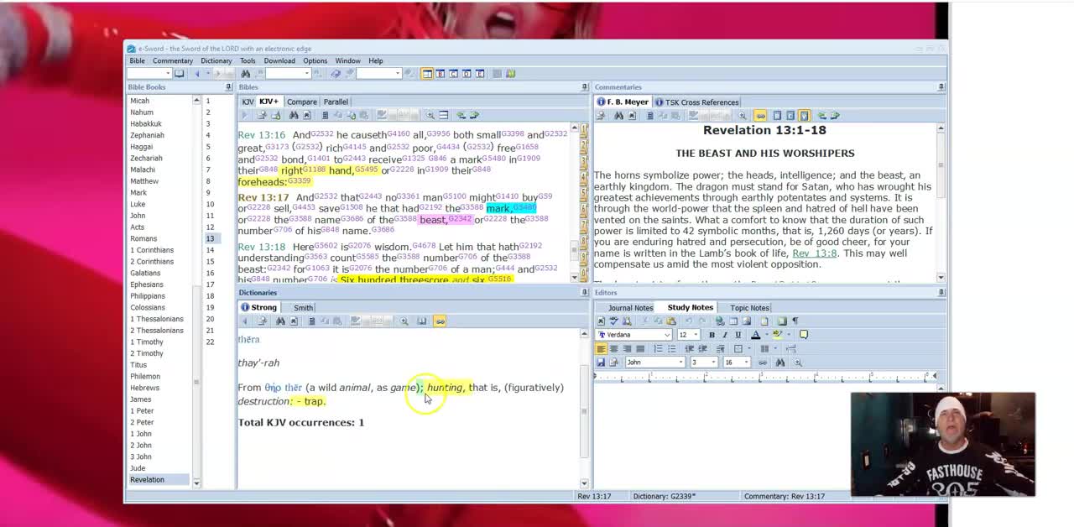Save notes with the floppy disk icon
Viewport: 1074px width, 527px height.
click(x=601, y=363)
